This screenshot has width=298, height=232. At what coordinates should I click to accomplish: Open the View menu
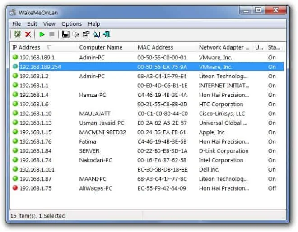49,24
